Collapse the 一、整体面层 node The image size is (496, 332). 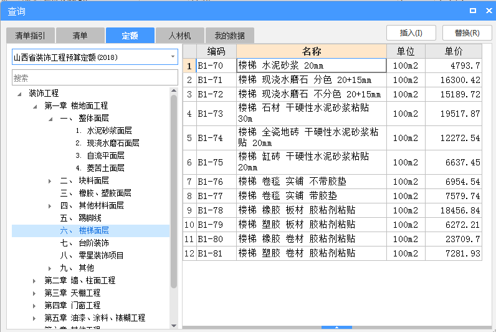pyautogui.click(x=50, y=119)
